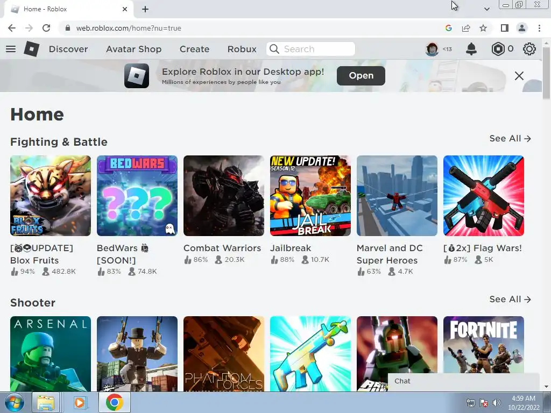The image size is (551, 413).
Task: Go back in browser history
Action: click(12, 28)
